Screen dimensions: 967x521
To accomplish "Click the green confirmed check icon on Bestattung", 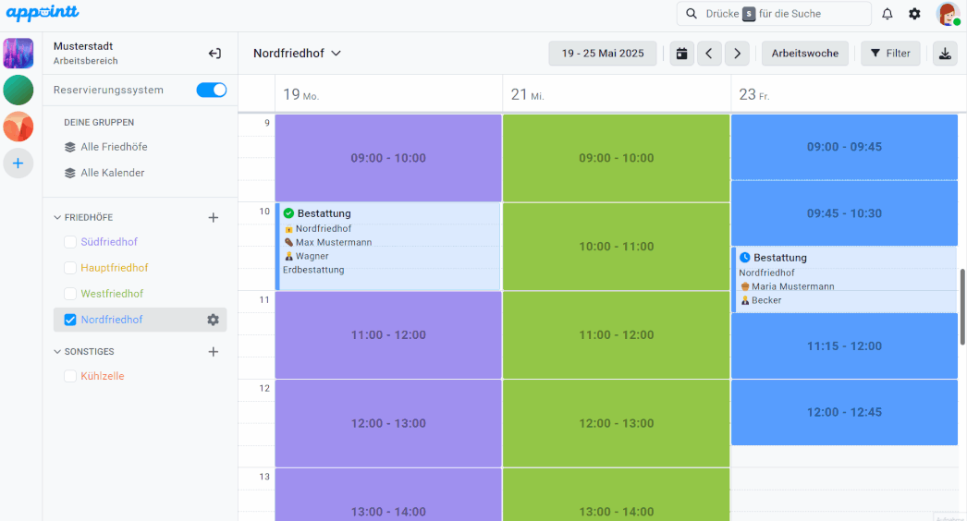I will [288, 213].
